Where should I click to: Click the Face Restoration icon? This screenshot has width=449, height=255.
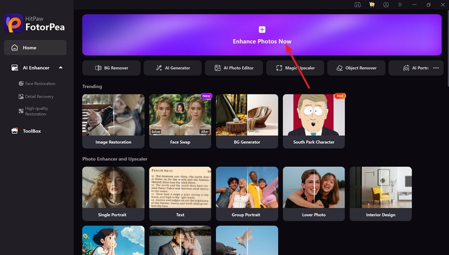pos(21,83)
